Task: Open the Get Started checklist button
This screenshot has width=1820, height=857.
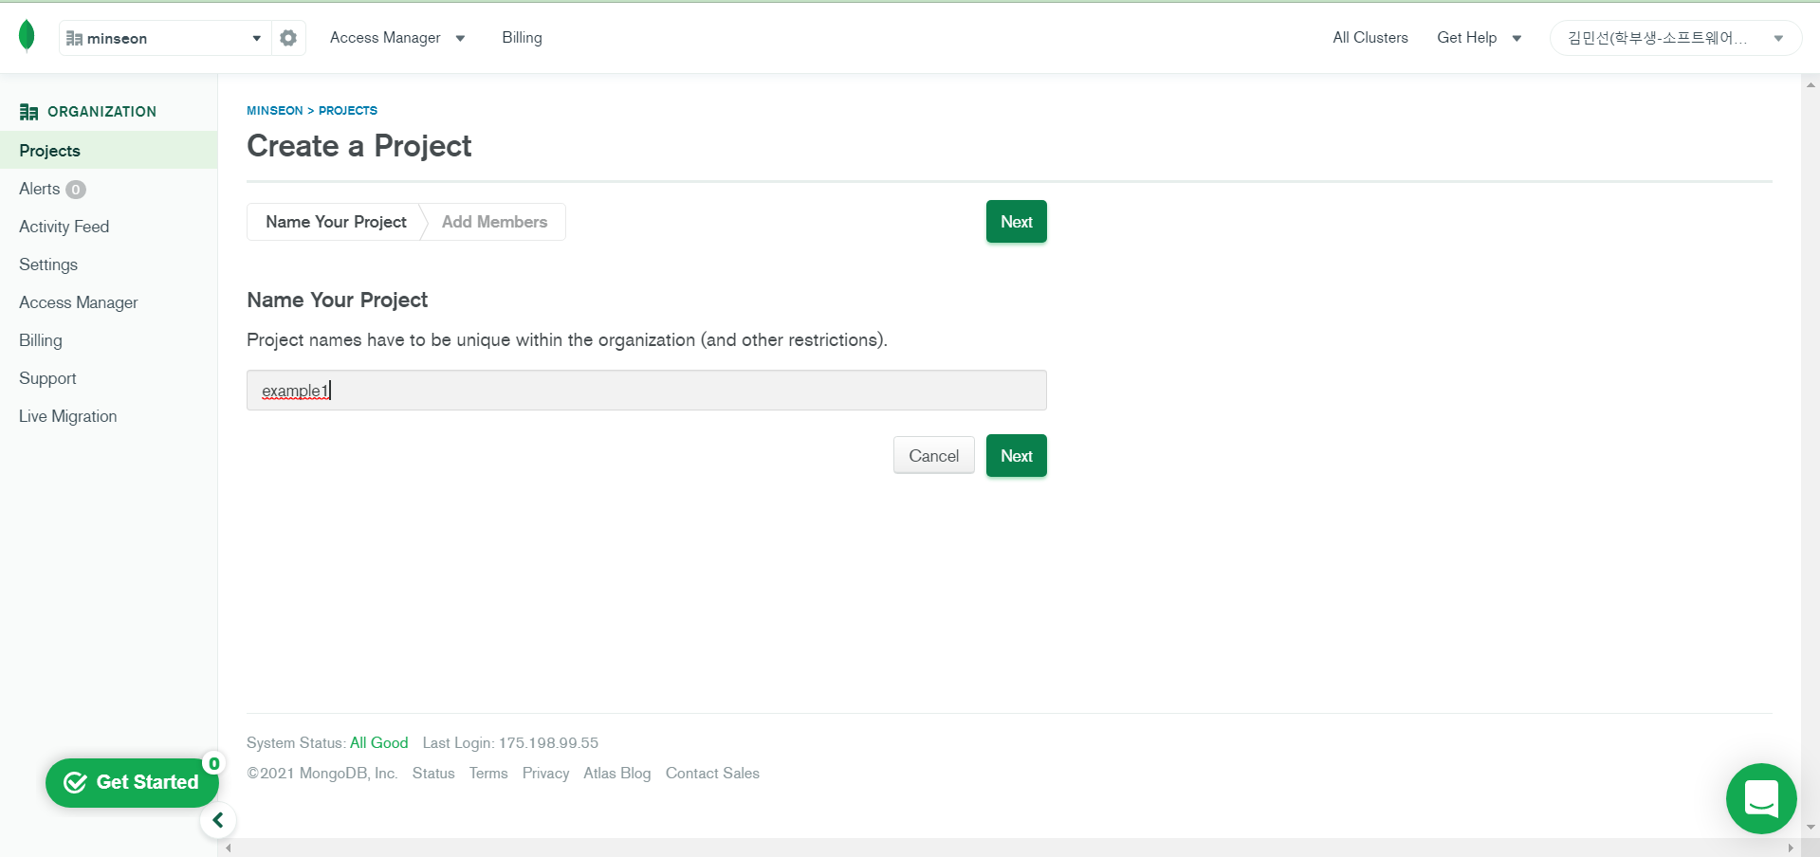Action: point(131,782)
